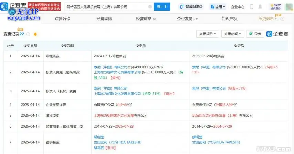Image resolution: width=294 pixels, height=154 pixels.
Task: Select 2014-07-29~2064-07-29 text
Action: coord(212,126)
